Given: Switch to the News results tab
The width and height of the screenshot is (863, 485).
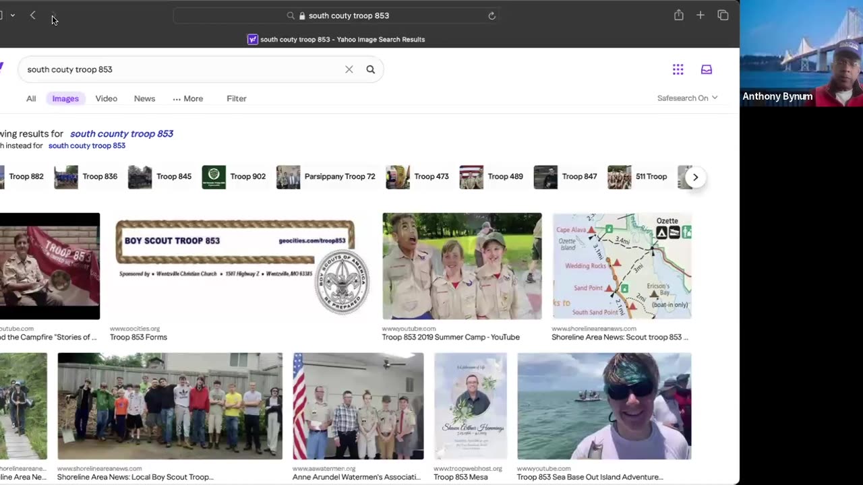Looking at the screenshot, I should pyautogui.click(x=144, y=99).
